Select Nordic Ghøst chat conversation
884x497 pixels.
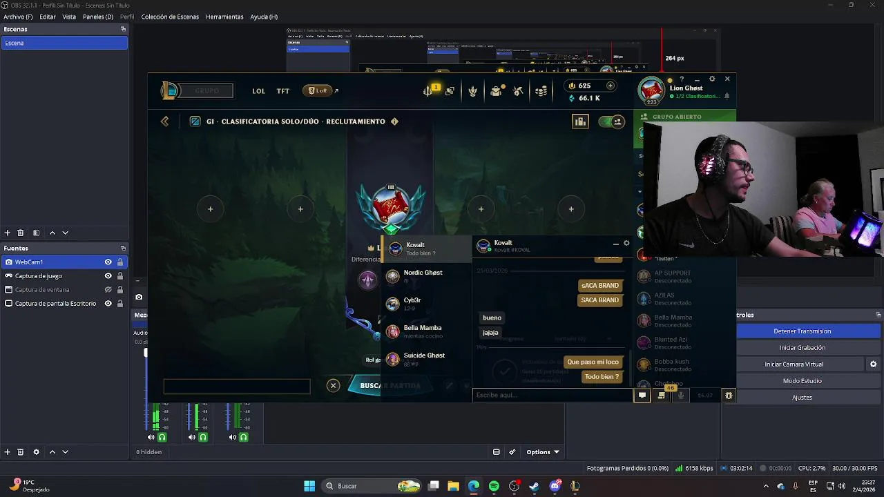(x=426, y=276)
